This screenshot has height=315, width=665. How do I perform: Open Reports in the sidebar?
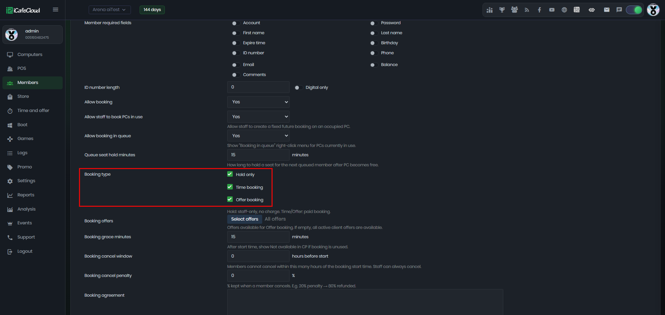[33, 195]
